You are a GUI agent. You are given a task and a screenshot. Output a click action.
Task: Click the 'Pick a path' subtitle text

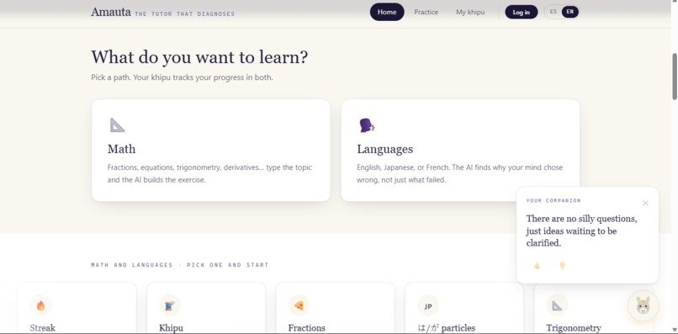click(182, 78)
